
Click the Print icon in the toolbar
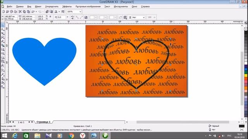coord(15,12)
